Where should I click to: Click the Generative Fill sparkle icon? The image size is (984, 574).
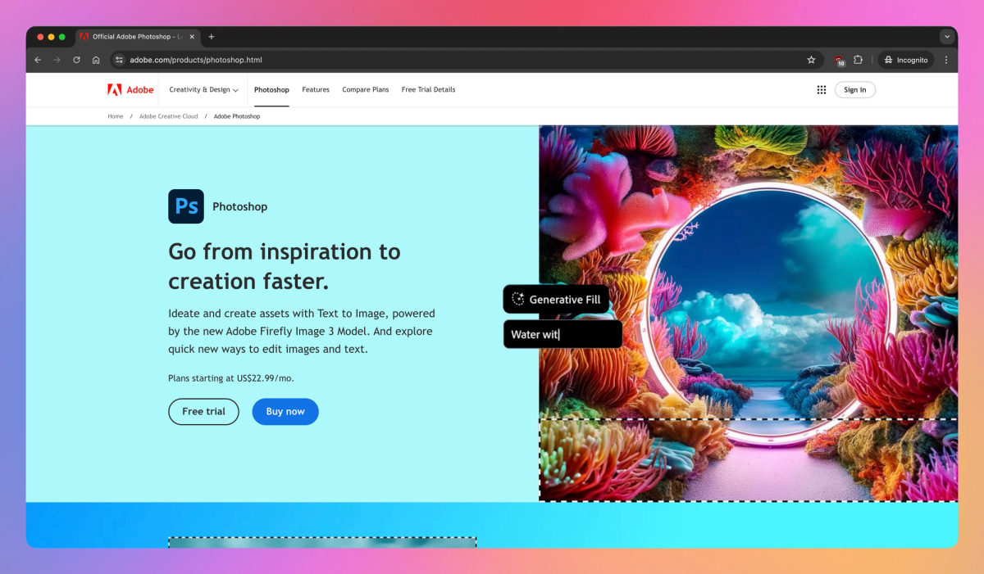point(517,299)
